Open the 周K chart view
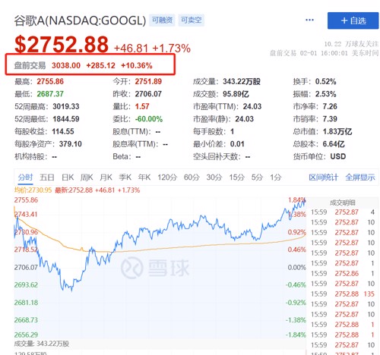The height and width of the screenshot is (355, 380). click(x=87, y=177)
